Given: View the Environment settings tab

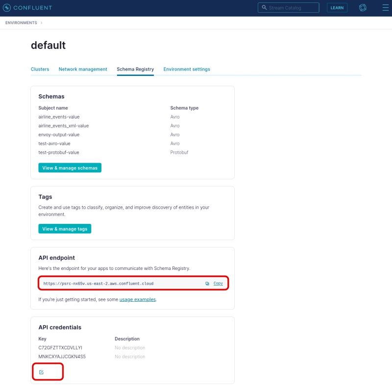Looking at the screenshot, I should pos(186,69).
